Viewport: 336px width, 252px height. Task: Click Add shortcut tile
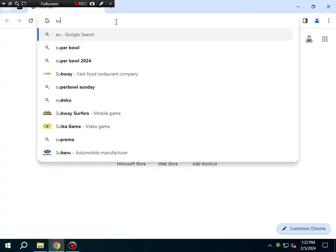205,164
